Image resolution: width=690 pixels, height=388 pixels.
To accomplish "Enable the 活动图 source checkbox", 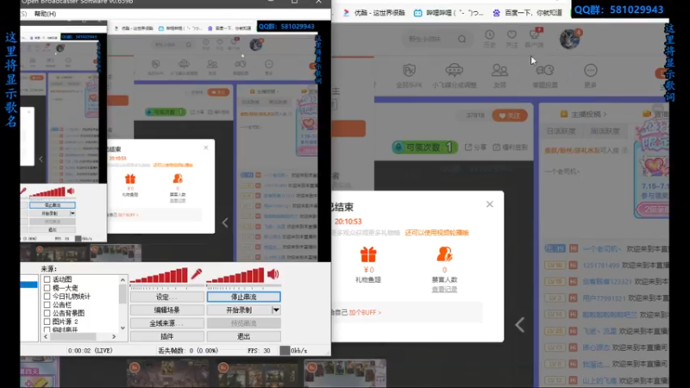I will (x=47, y=279).
